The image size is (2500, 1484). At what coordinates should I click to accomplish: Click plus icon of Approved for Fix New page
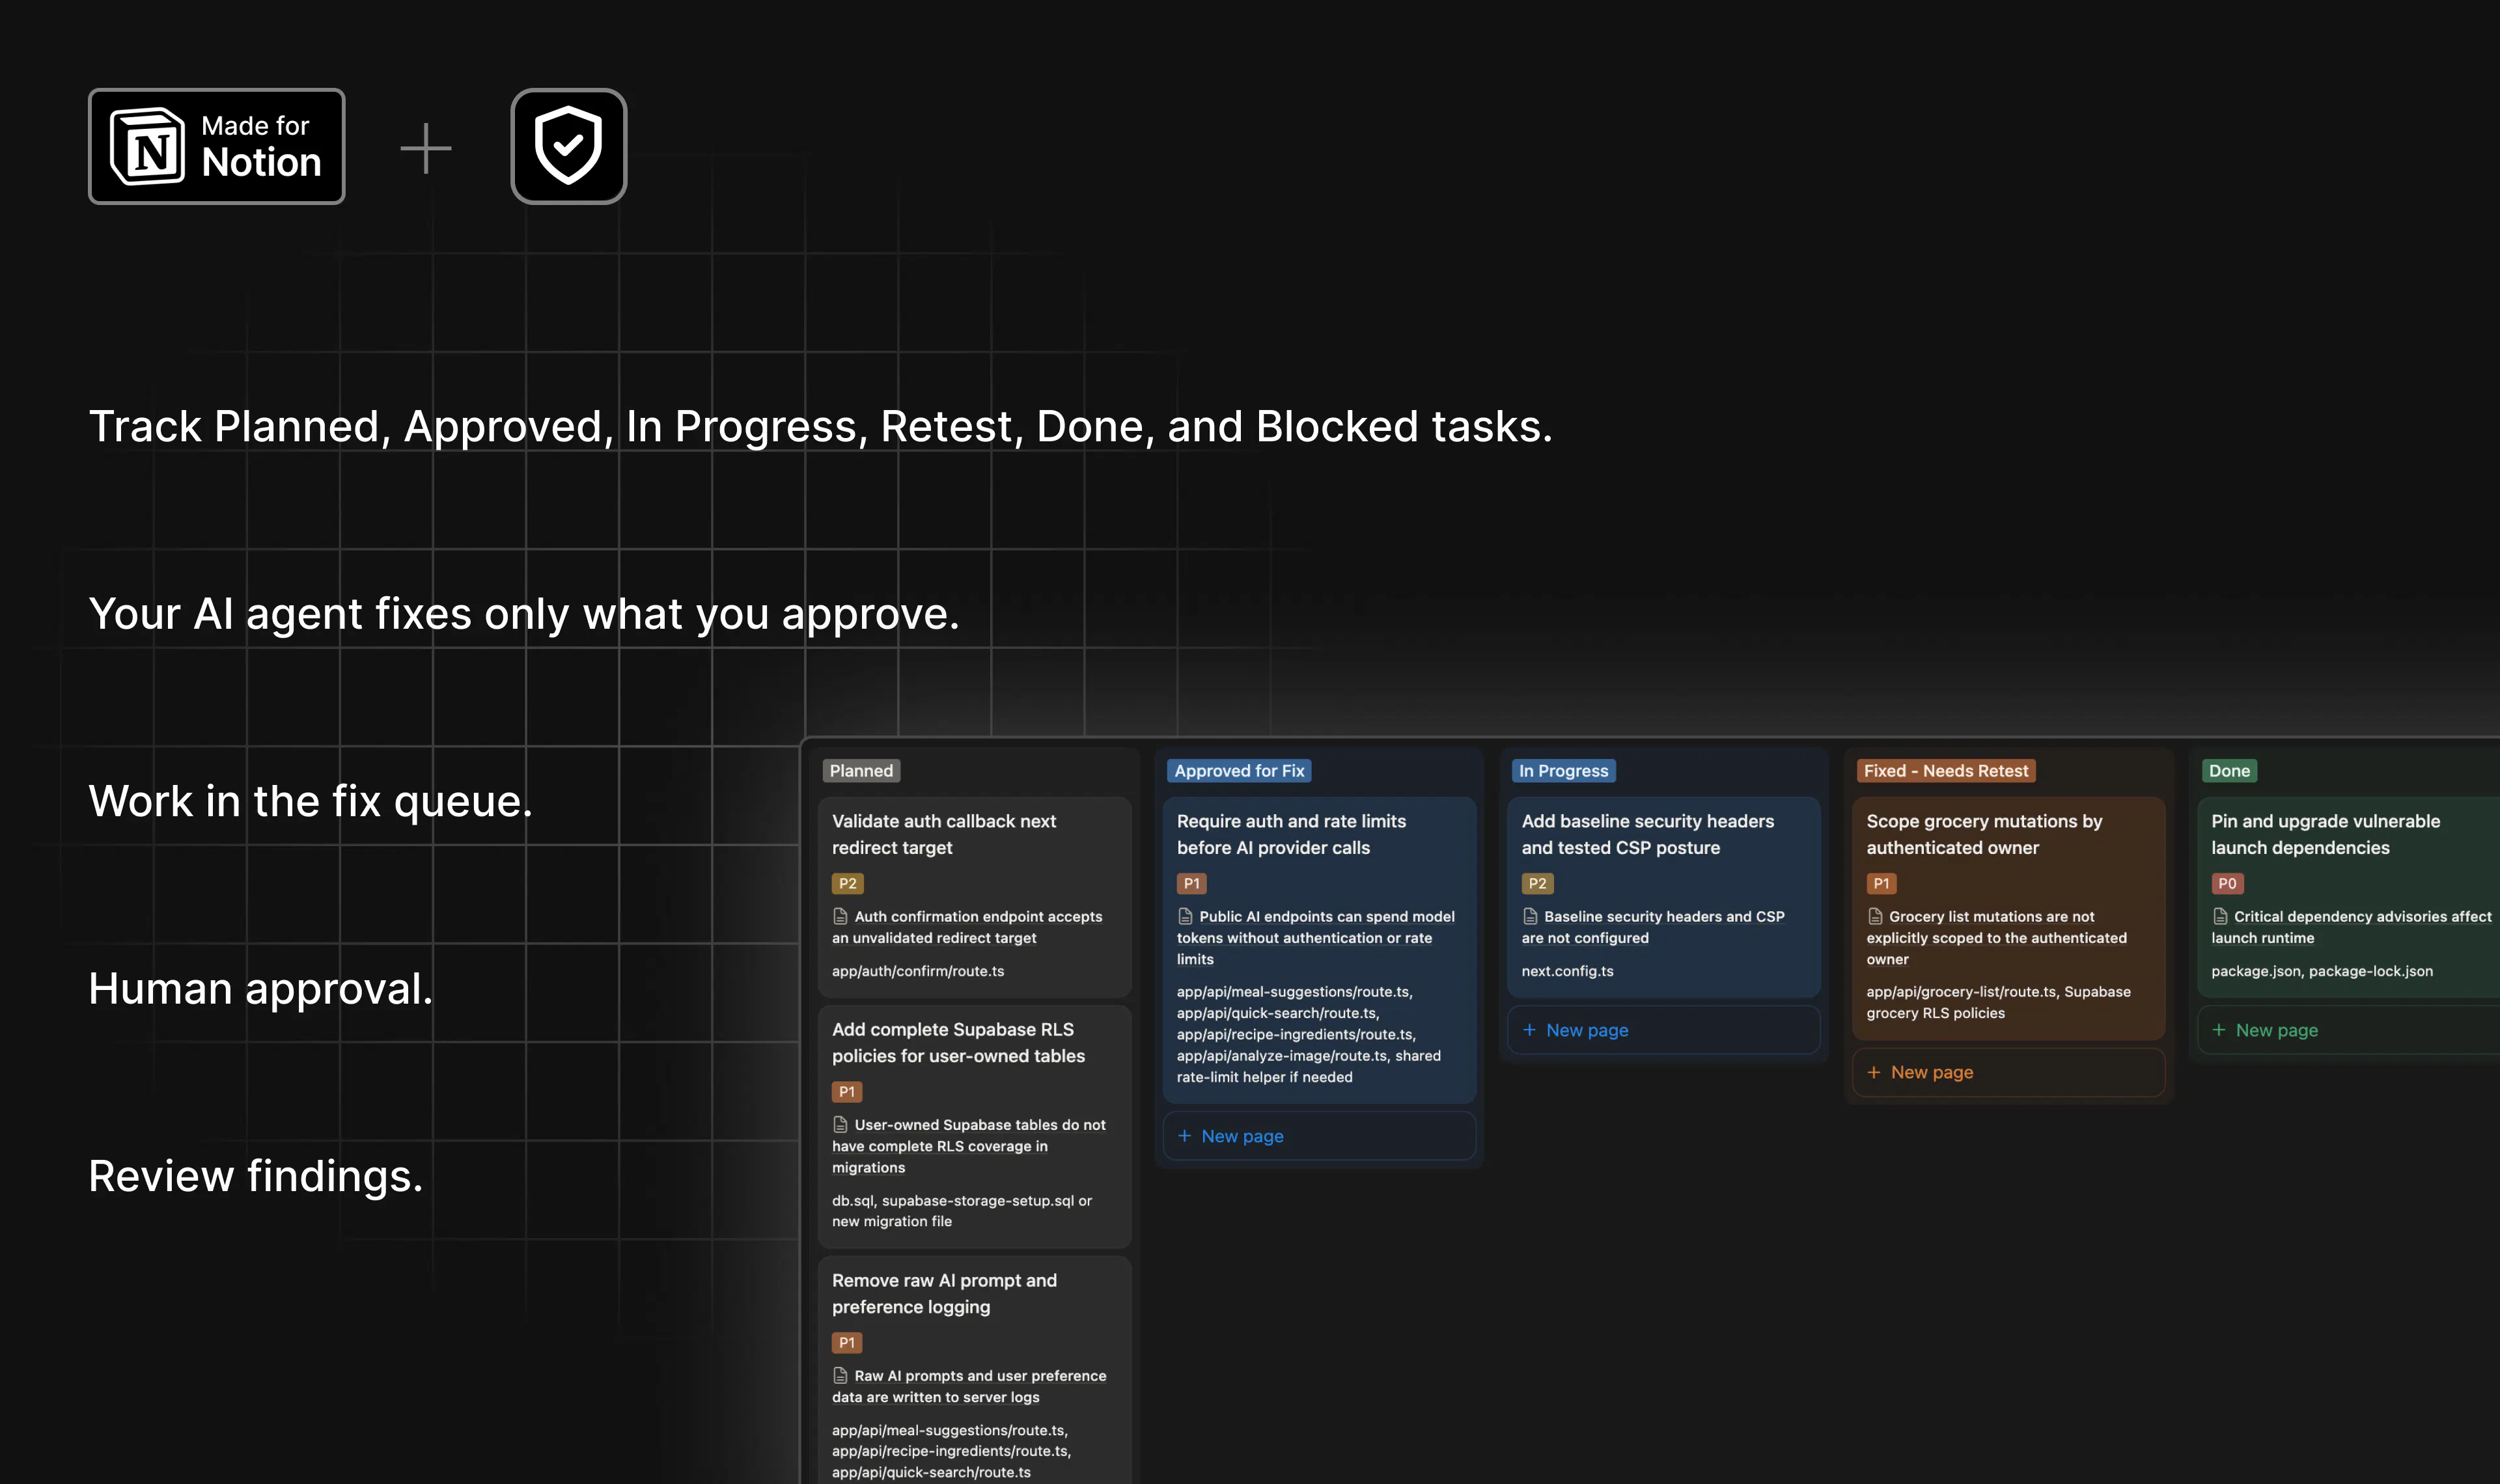coord(1184,1136)
